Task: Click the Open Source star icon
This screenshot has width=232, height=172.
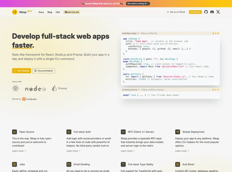Action: pyautogui.click(x=14, y=132)
